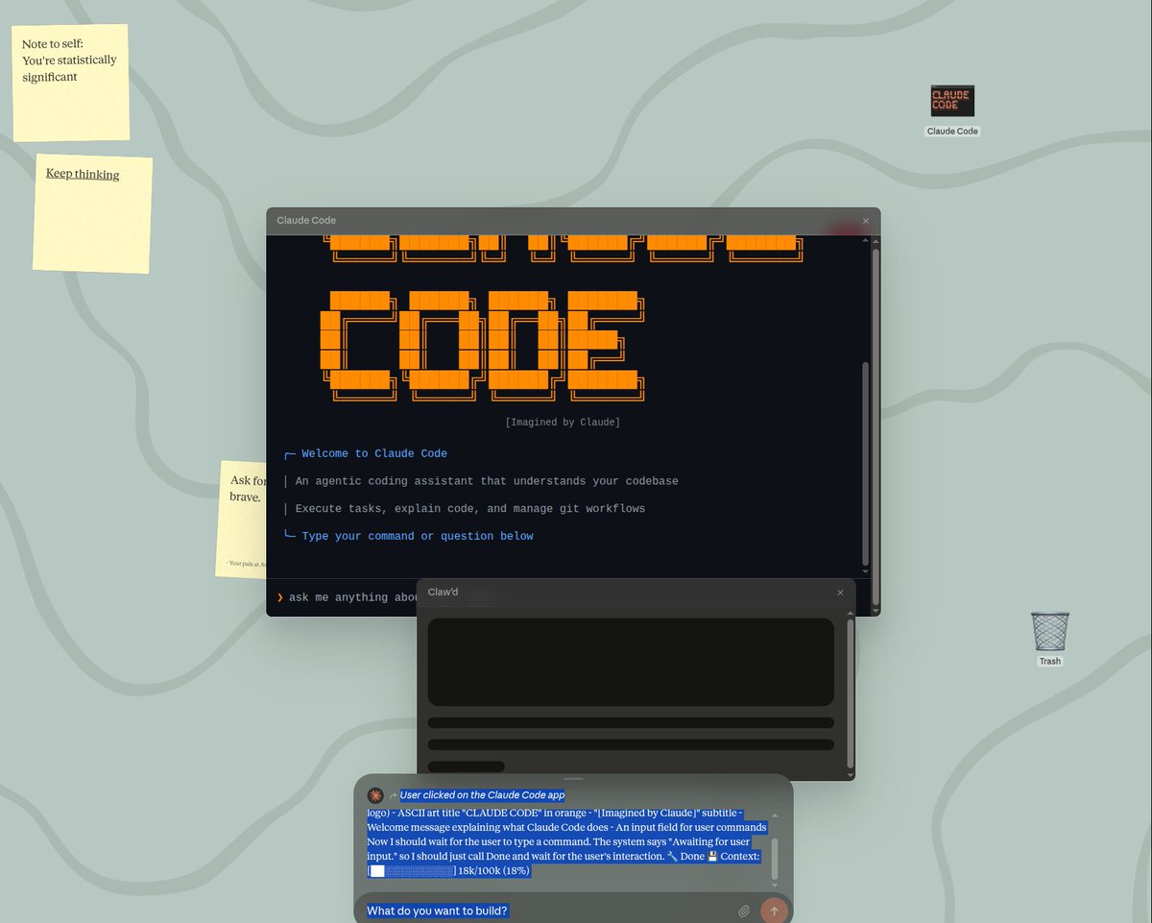1152x923 pixels.
Task: Click the forward arrow before 'User clicked' text
Action: pyautogui.click(x=393, y=796)
